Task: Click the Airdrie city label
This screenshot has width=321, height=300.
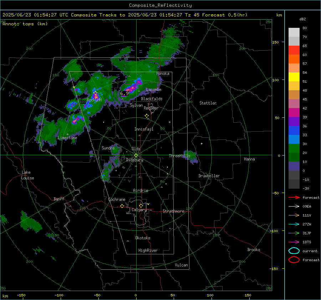Action: (141, 190)
